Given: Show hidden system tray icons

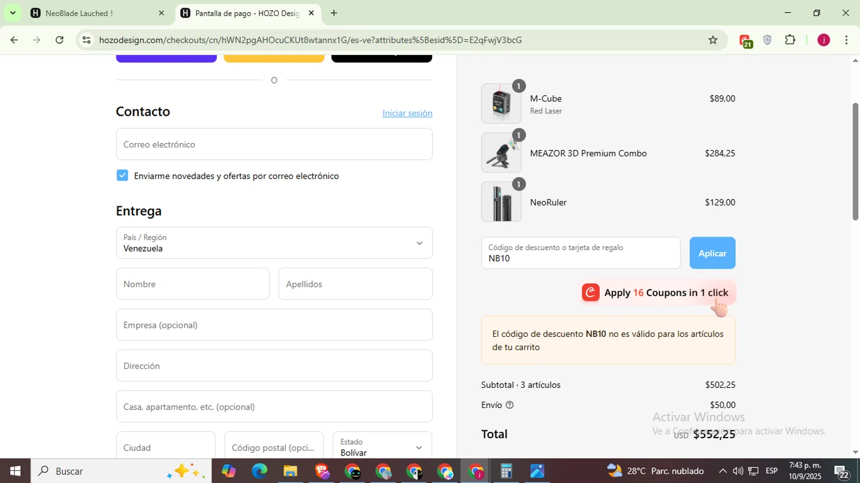Looking at the screenshot, I should click(722, 471).
